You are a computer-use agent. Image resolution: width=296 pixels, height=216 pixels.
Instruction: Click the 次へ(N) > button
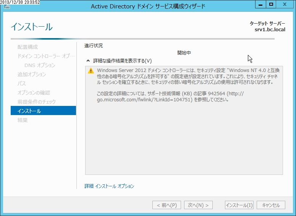(x=198, y=205)
